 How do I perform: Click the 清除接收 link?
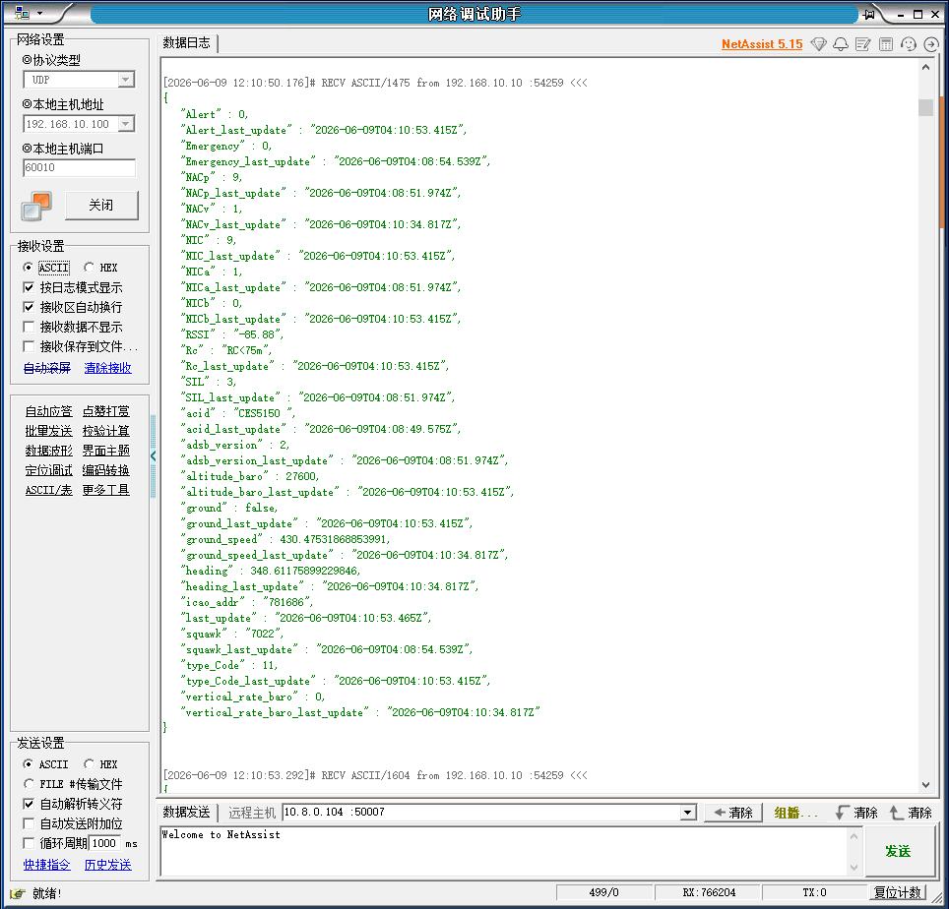pos(107,368)
